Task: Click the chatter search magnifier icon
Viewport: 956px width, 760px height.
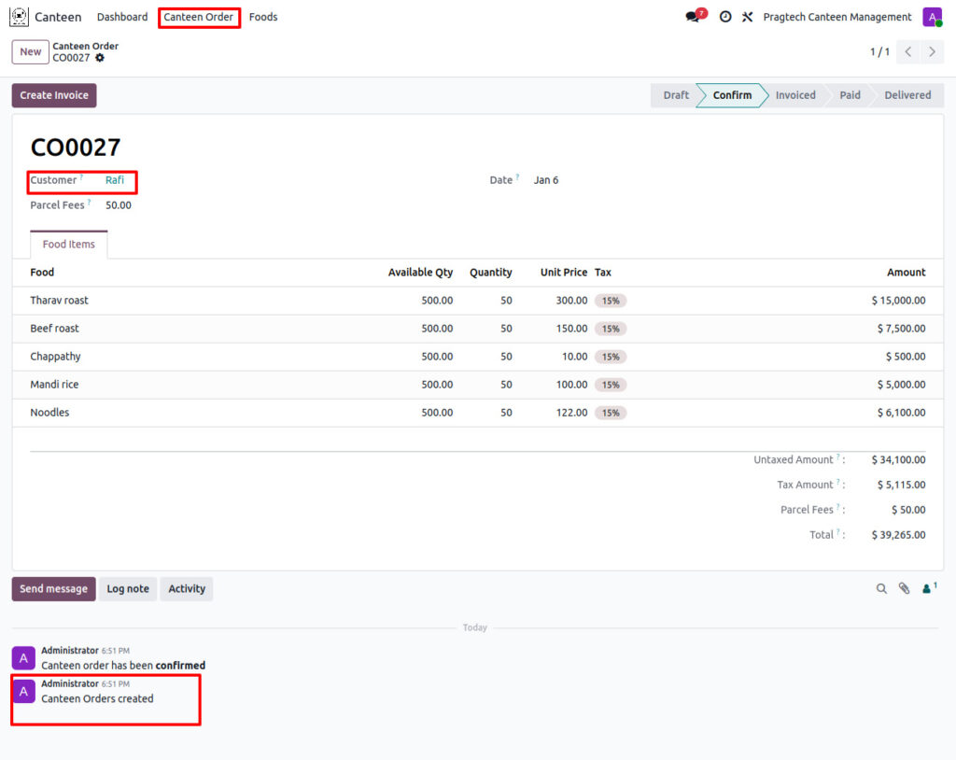Action: pyautogui.click(x=881, y=589)
